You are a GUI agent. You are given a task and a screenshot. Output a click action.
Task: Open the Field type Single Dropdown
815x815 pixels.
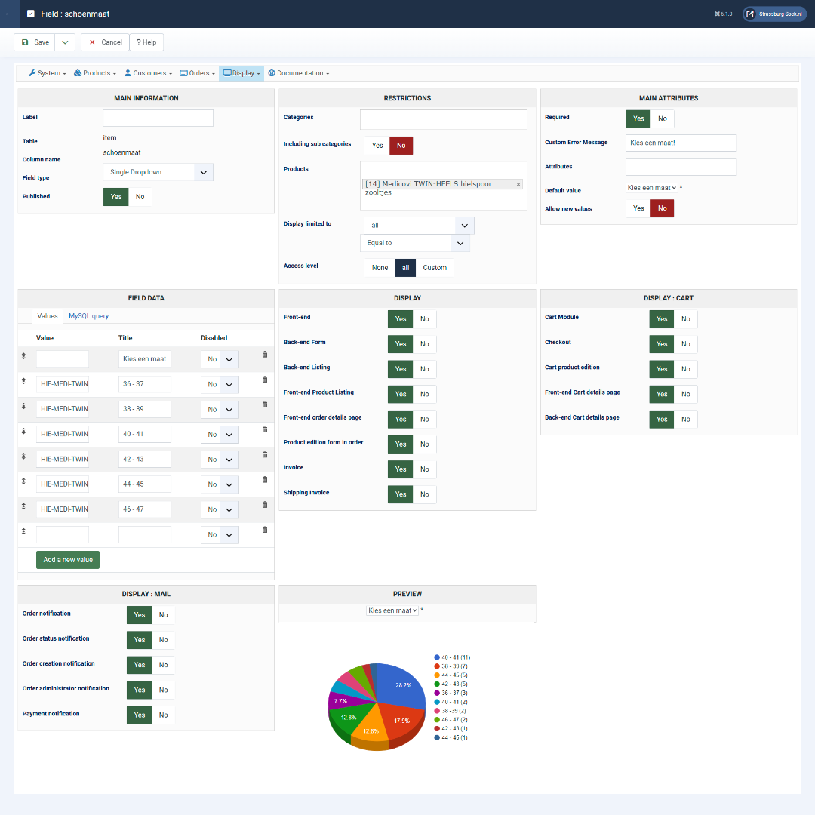158,172
